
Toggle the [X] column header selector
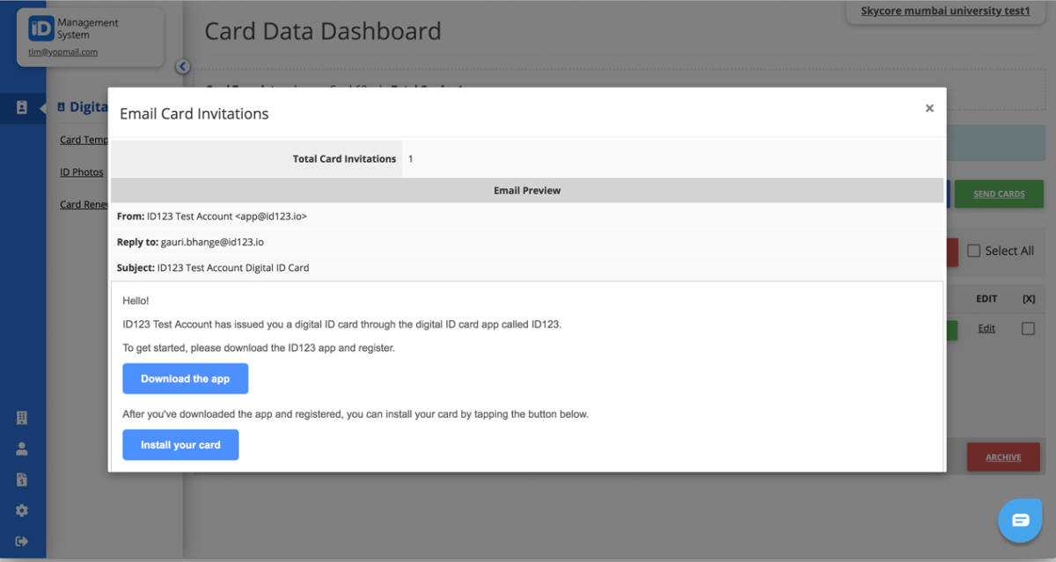click(x=1028, y=298)
